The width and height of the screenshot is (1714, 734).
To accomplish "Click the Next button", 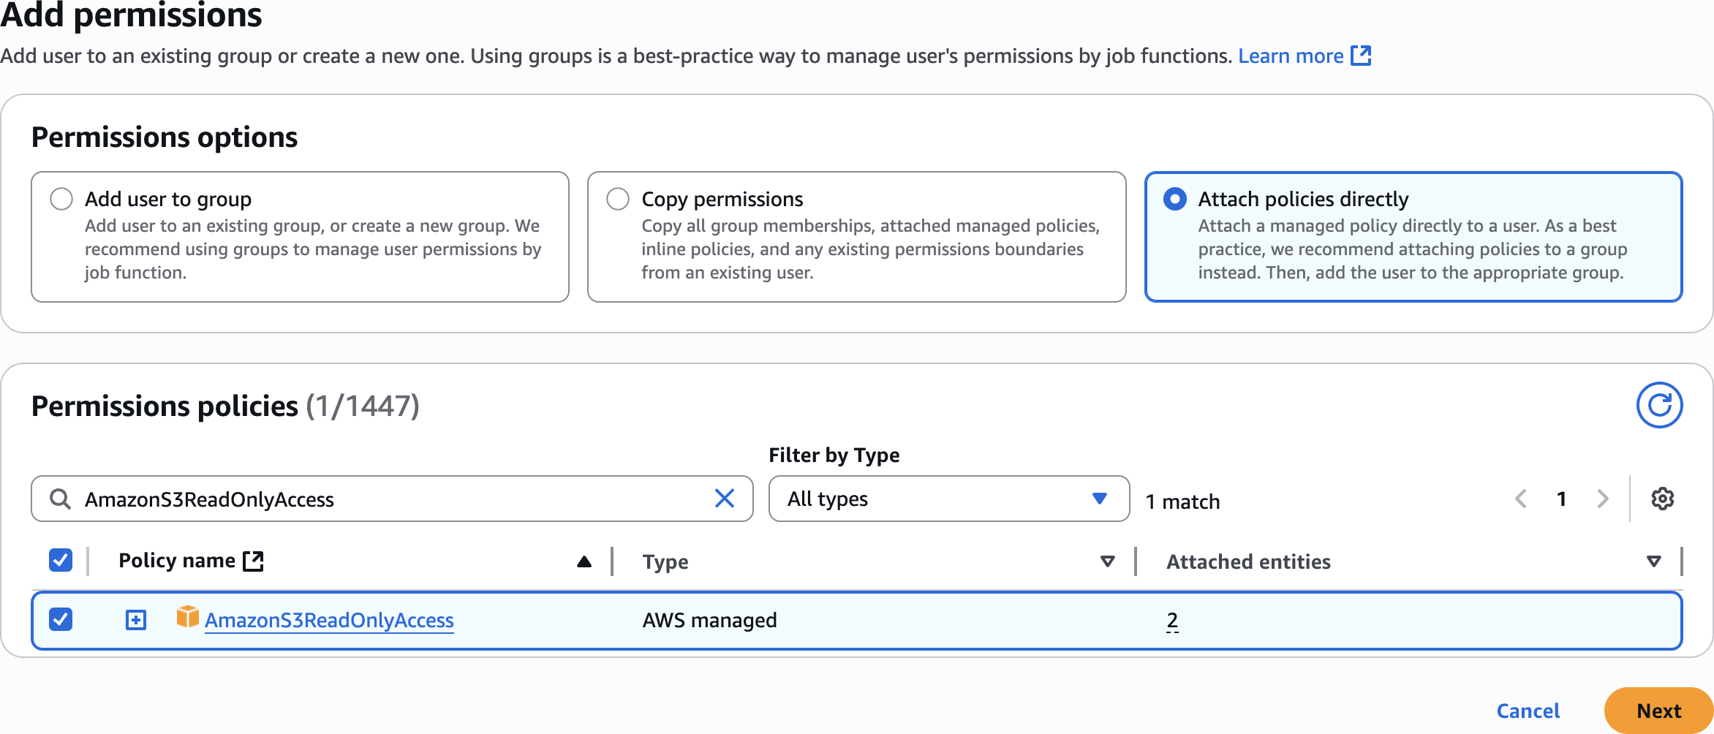I will (x=1658, y=711).
